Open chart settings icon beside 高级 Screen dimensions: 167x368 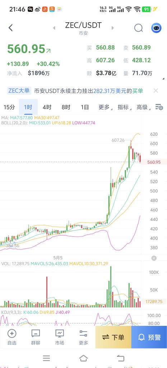coord(159,107)
